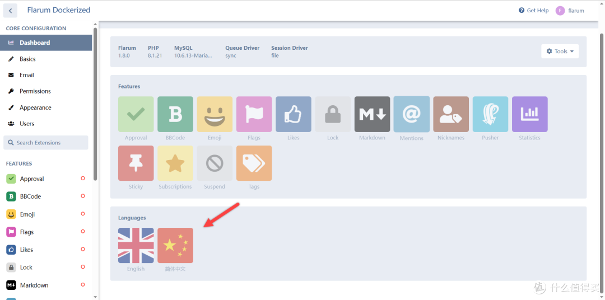The height and width of the screenshot is (300, 605).
Task: Open the Markdown extension tile
Action: (x=372, y=114)
